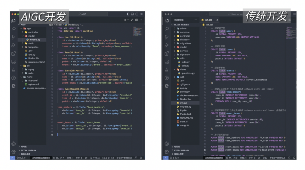
Task: Click errors and warnings count in AIDP status bar
Action: tap(21, 158)
